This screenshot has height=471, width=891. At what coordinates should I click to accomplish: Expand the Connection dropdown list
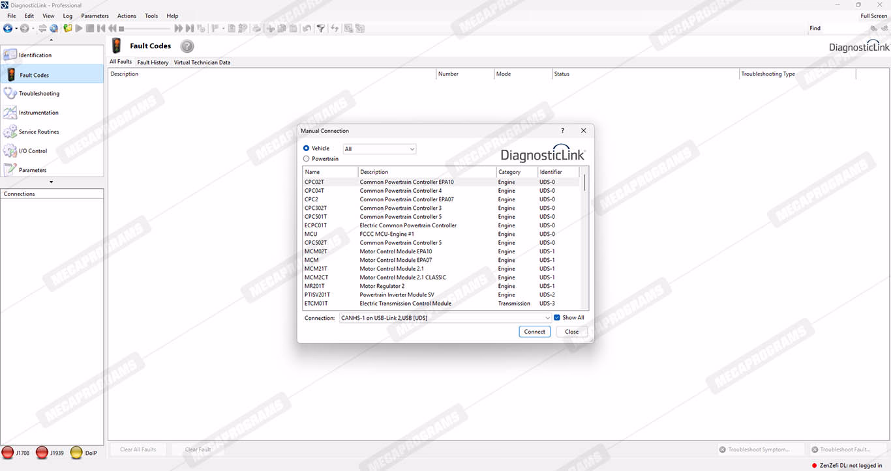[547, 318]
